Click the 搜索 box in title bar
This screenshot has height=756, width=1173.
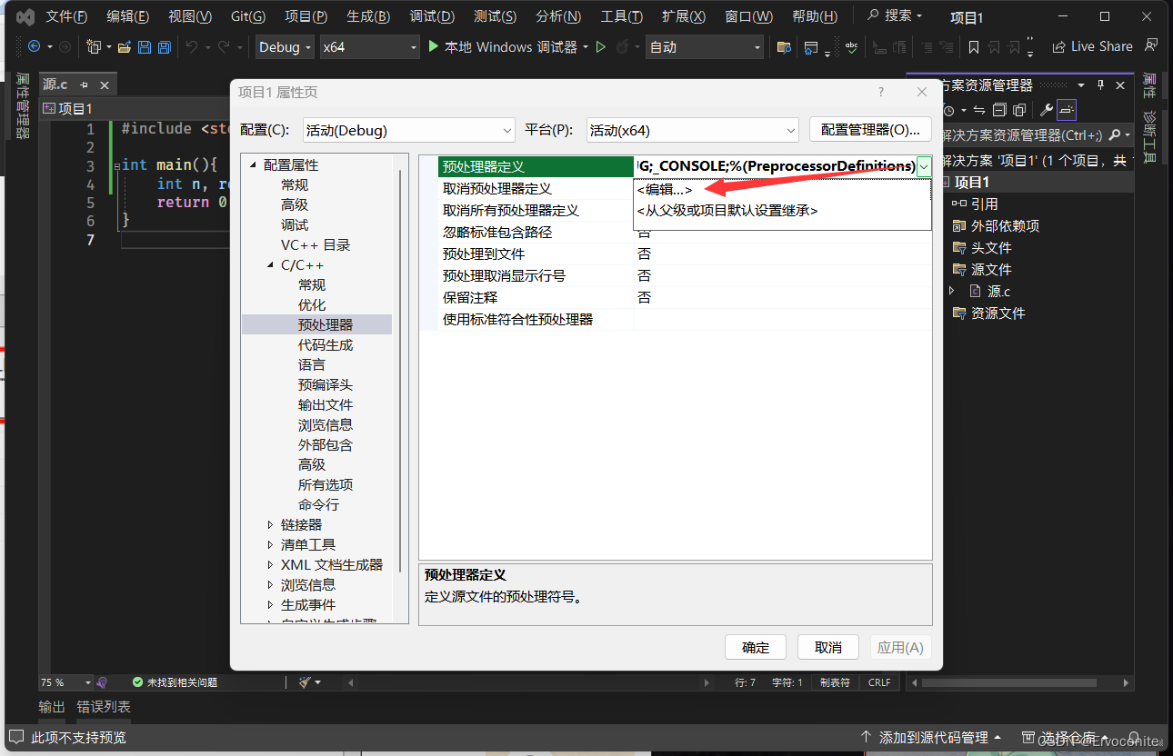[895, 16]
